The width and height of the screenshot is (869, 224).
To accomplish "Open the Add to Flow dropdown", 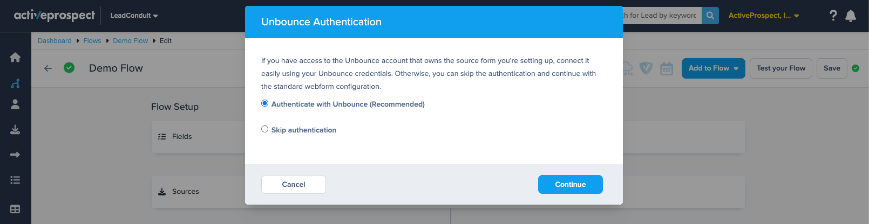I will tap(713, 68).
